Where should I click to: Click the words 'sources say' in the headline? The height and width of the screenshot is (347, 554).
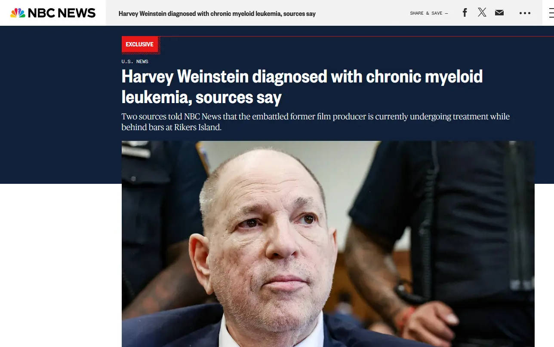(x=238, y=97)
